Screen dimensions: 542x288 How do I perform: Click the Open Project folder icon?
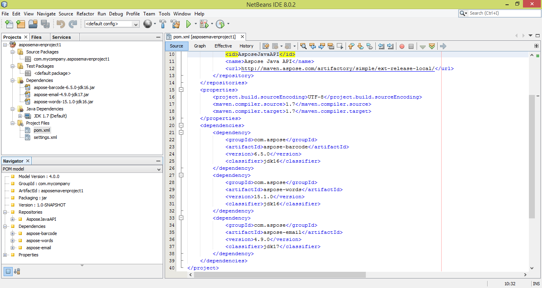click(33, 24)
